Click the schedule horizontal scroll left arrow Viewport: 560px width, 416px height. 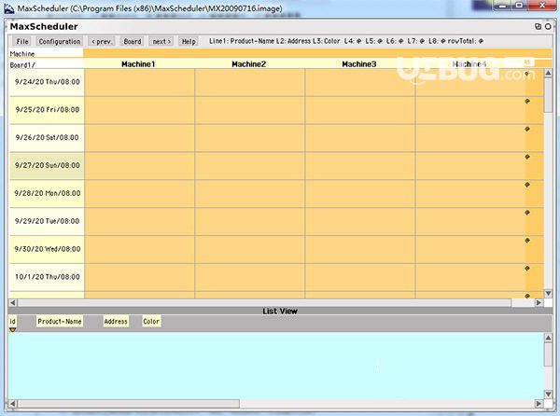click(13, 302)
